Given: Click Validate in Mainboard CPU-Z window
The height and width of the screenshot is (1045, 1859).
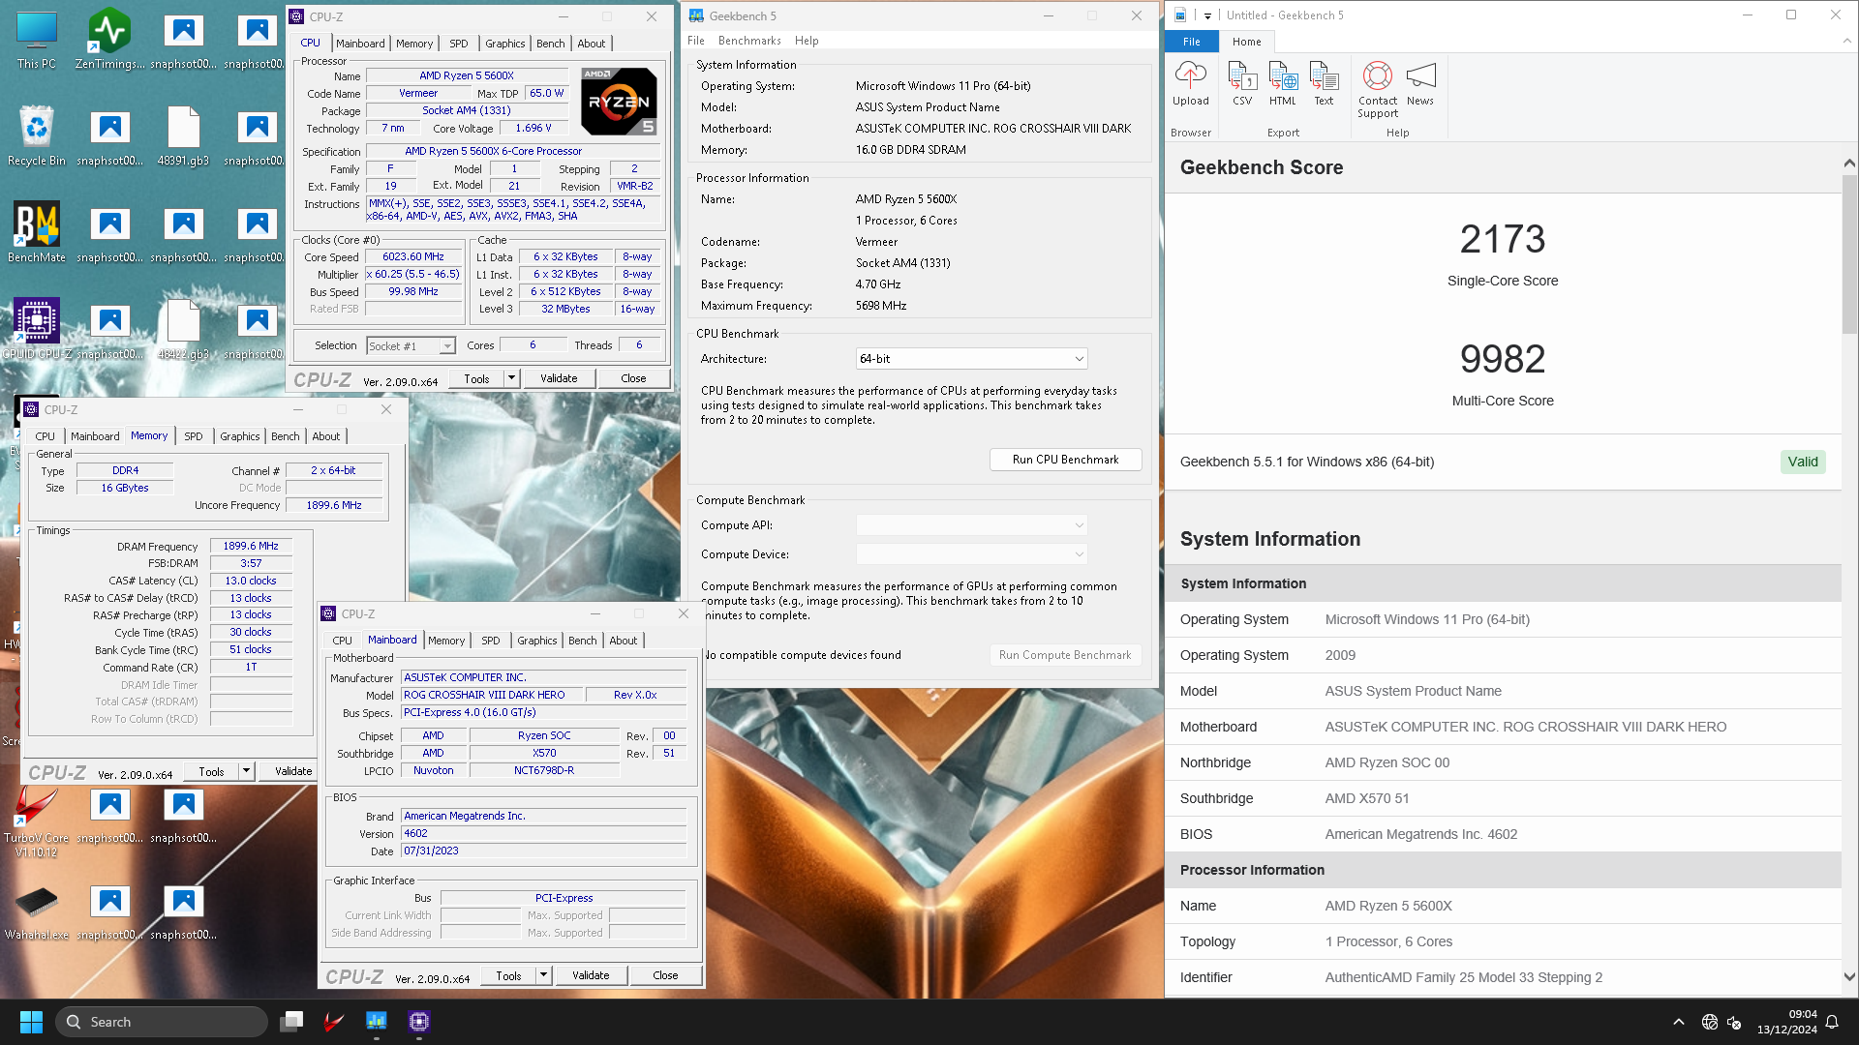Looking at the screenshot, I should (x=591, y=975).
